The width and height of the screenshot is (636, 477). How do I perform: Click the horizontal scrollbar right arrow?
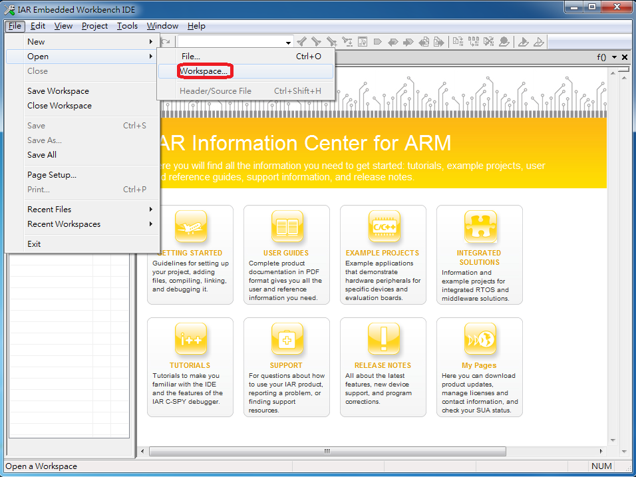(601, 451)
